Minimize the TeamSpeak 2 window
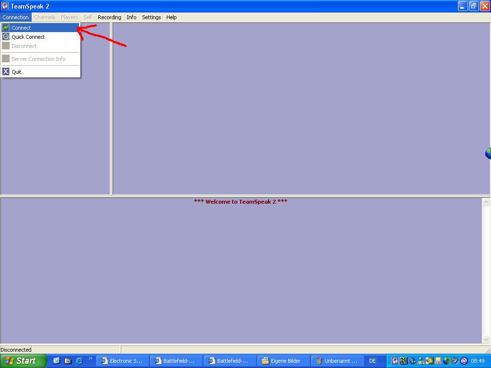This screenshot has width=491, height=368. [463, 6]
